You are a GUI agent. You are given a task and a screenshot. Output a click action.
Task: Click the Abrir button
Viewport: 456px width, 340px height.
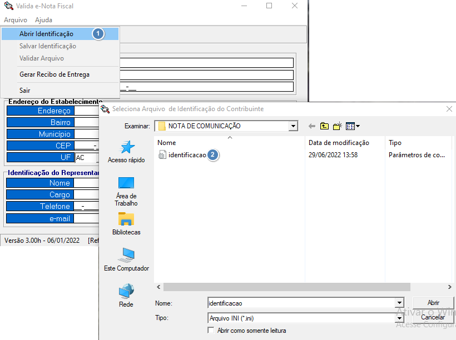click(433, 303)
